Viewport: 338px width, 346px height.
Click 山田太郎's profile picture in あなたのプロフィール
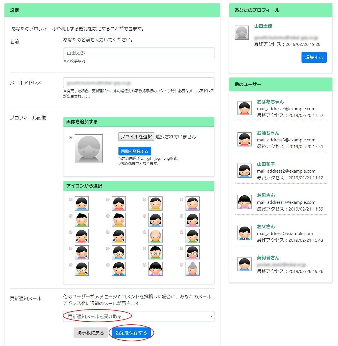241,33
